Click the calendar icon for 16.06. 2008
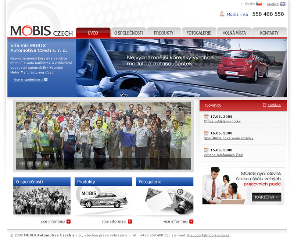This screenshot has height=242, width=294. [206, 133]
